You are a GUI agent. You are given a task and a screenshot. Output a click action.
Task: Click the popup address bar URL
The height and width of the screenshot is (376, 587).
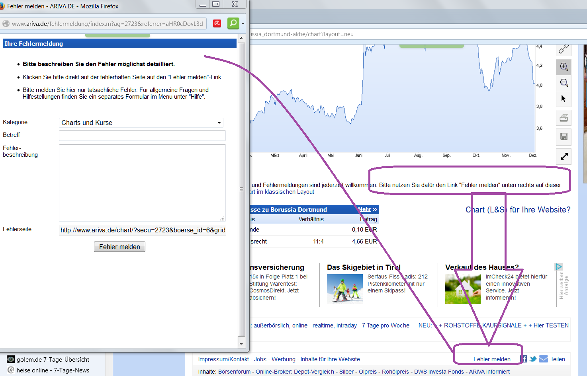pyautogui.click(x=108, y=23)
